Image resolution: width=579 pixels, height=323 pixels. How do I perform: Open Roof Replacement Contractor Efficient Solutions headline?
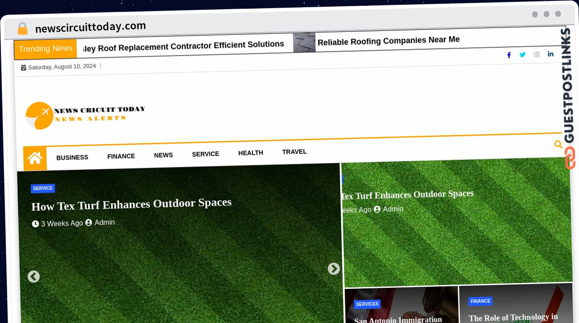(183, 46)
